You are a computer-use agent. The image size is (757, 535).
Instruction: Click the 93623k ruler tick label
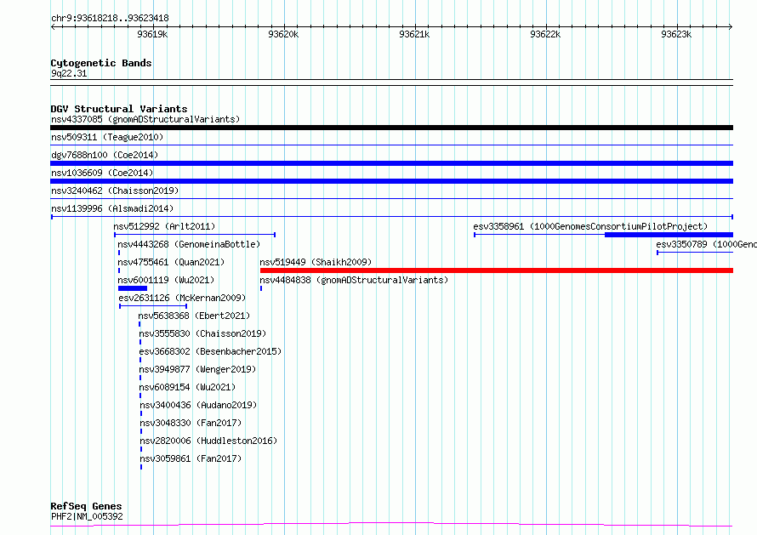pos(676,34)
